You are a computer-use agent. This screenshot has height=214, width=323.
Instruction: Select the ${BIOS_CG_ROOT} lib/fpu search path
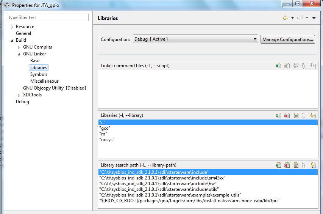(x=208, y=201)
